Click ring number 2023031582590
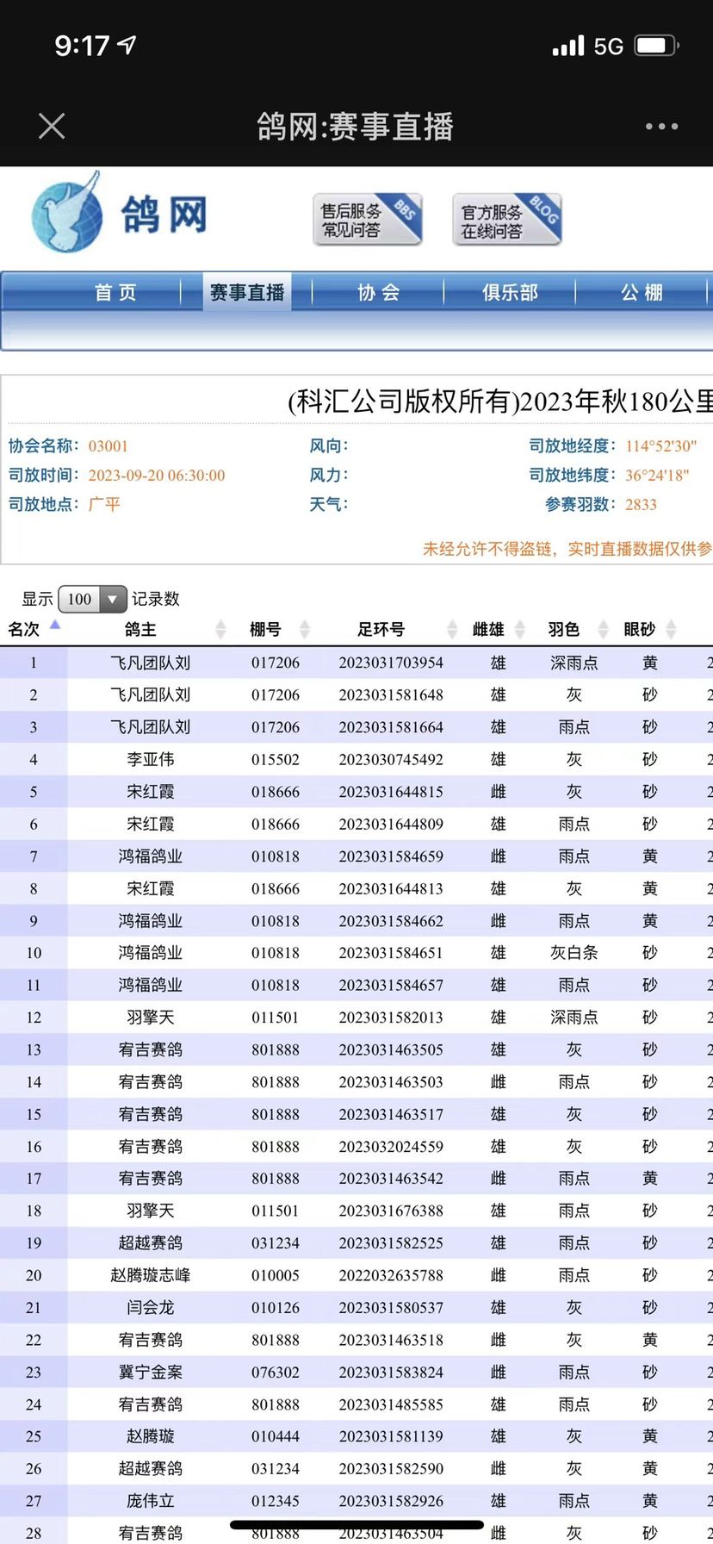 [x=391, y=1468]
